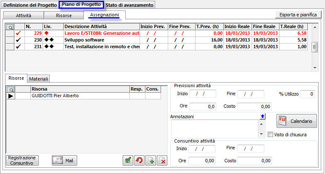Click the black row pointer beside GUIDOTTI
Viewport: 325px width, 174px height.
click(x=11, y=96)
